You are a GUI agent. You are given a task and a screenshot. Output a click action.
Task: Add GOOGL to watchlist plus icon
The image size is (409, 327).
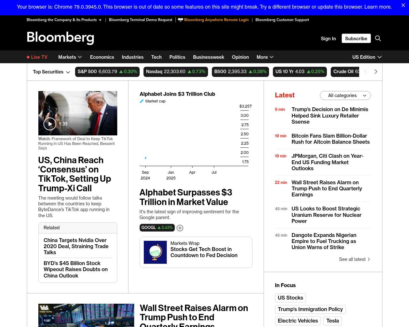click(180, 228)
